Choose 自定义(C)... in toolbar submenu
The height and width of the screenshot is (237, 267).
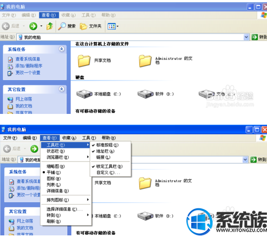(x=110, y=173)
